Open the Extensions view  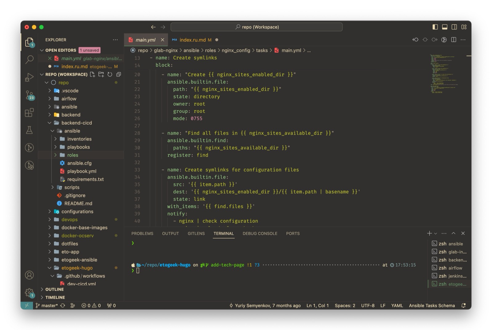(29, 113)
